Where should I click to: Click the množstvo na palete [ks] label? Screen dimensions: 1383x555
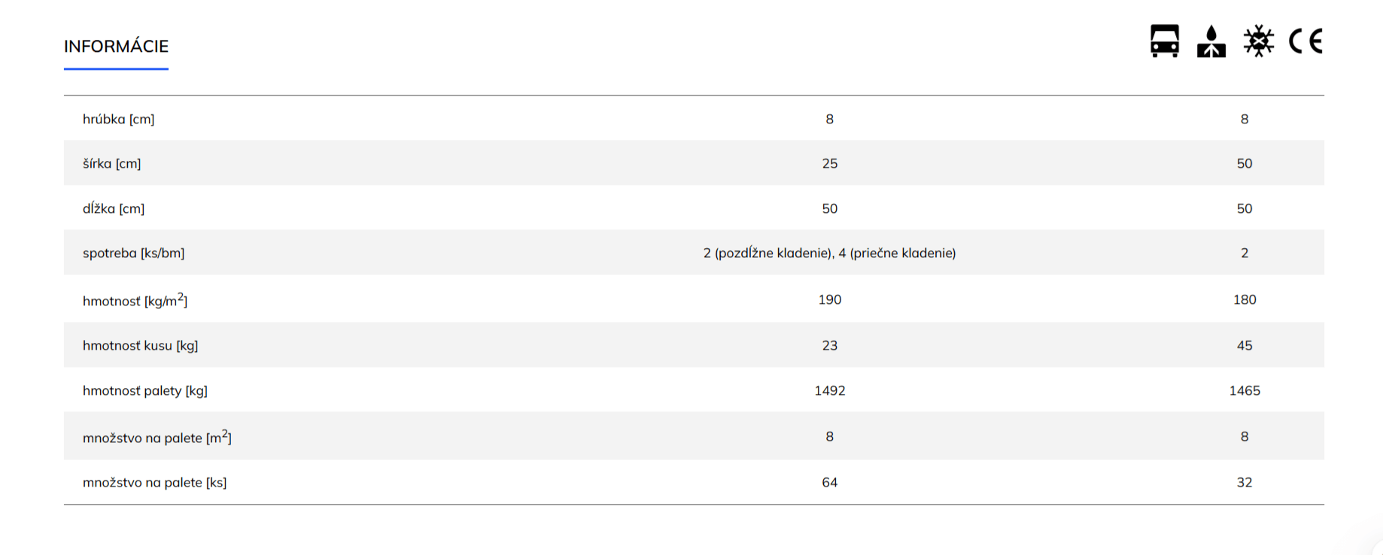click(x=155, y=482)
